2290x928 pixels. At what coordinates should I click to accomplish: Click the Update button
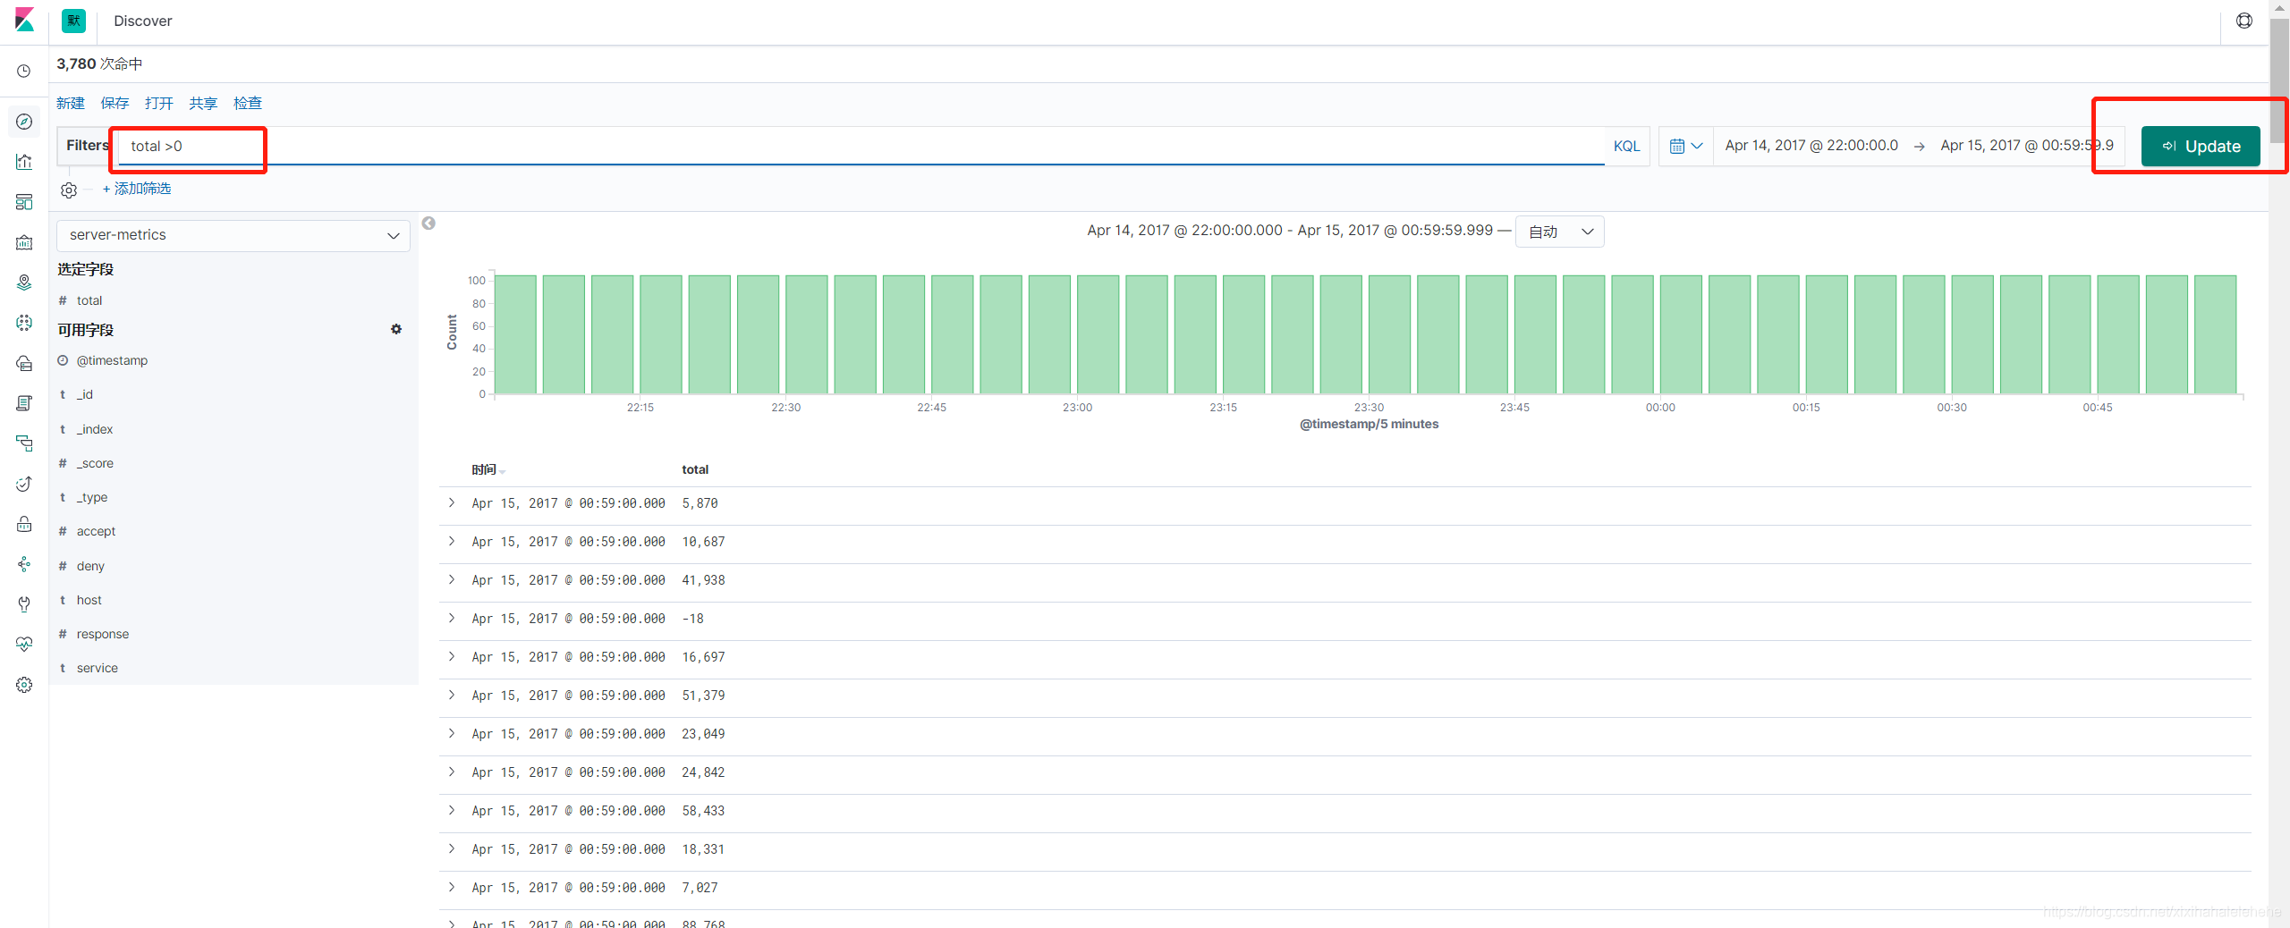[x=2201, y=146]
